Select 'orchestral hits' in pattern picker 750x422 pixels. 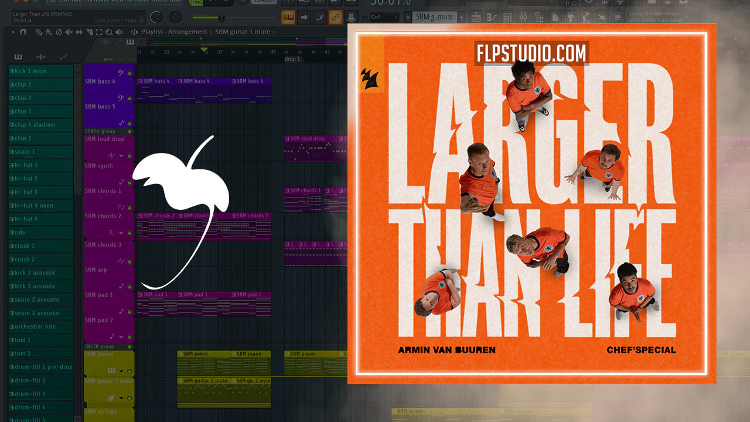[41, 326]
